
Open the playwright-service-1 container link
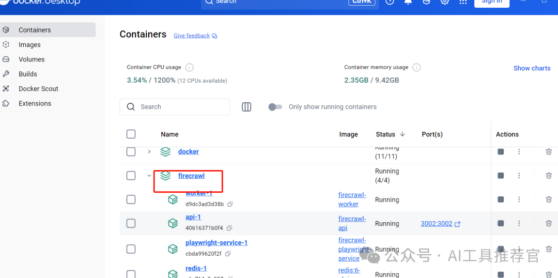click(x=216, y=243)
